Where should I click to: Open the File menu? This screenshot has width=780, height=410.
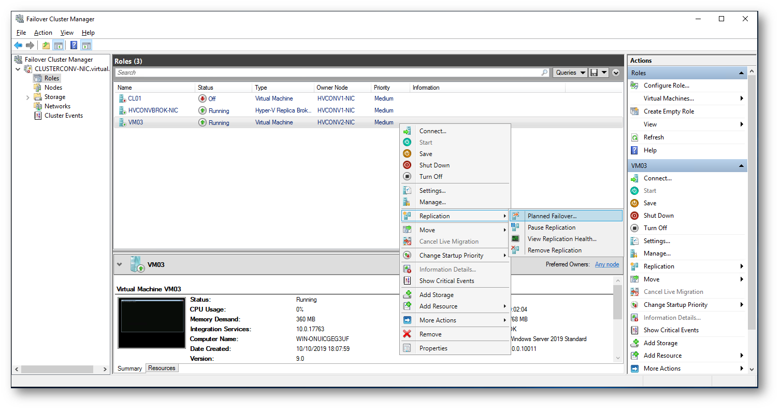(x=21, y=33)
